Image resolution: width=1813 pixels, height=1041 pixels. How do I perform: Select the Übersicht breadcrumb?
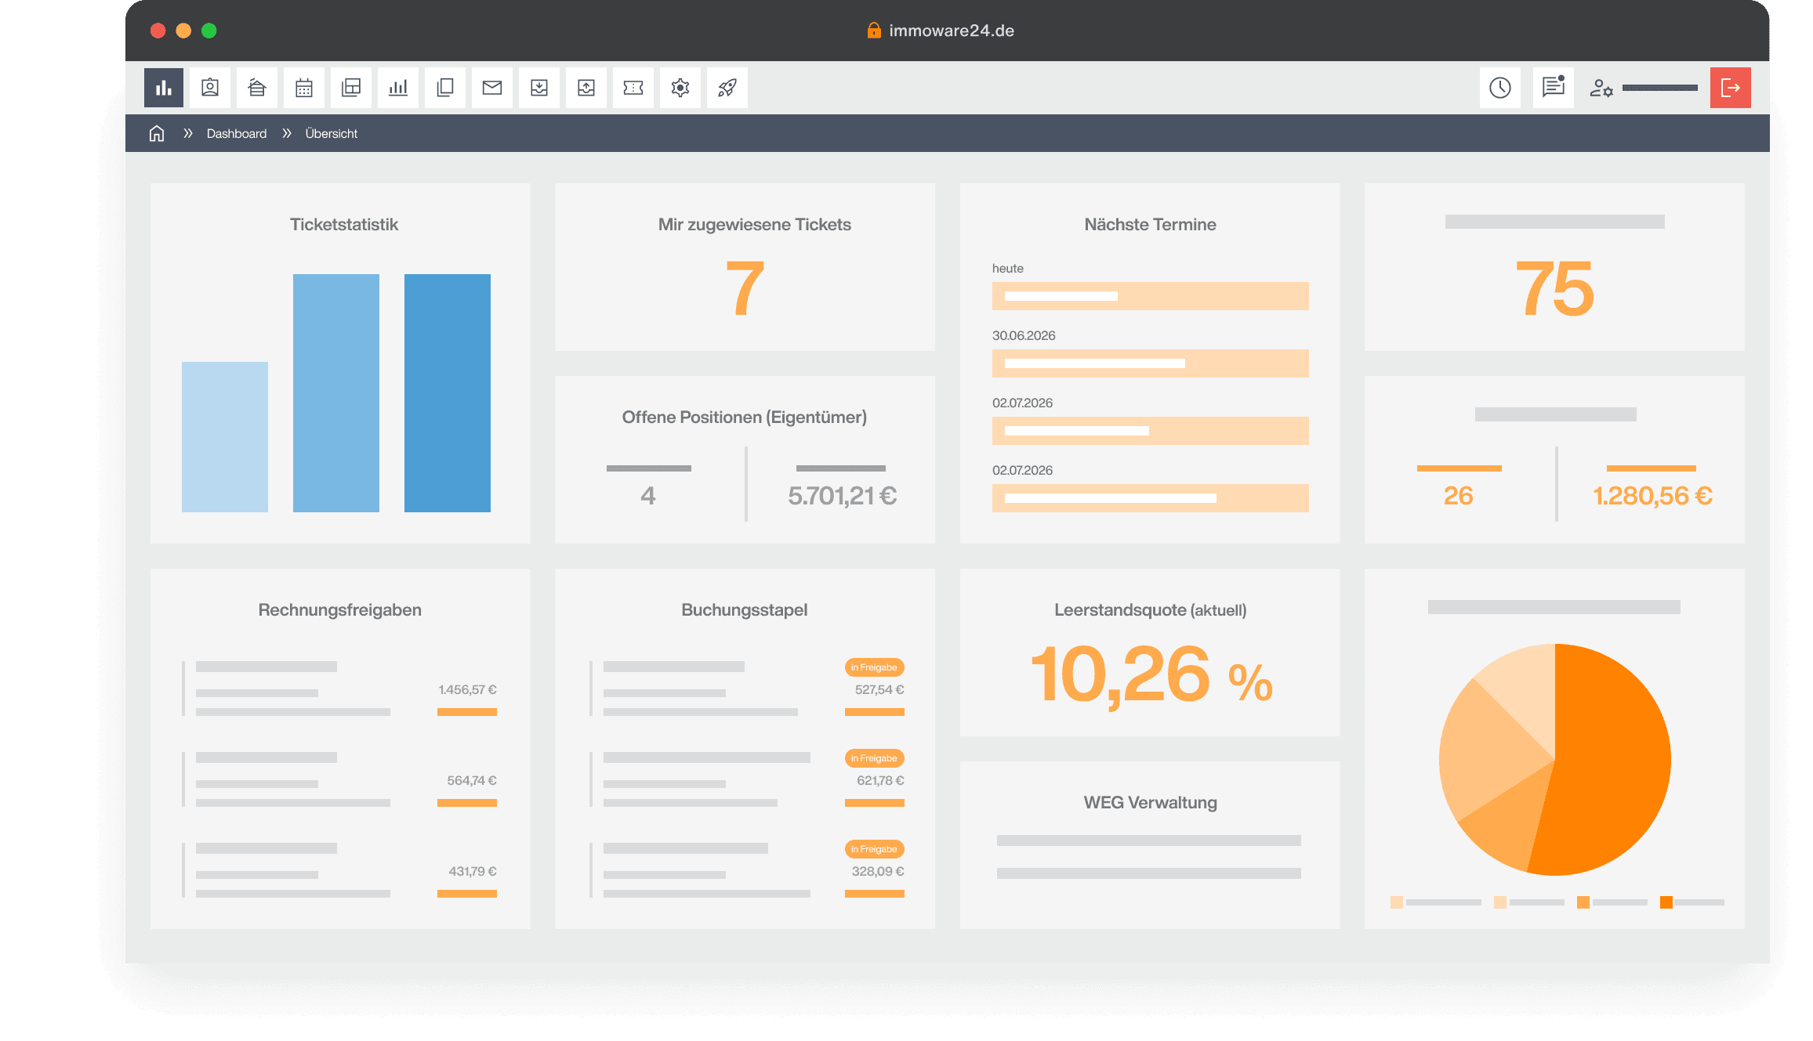click(x=331, y=133)
